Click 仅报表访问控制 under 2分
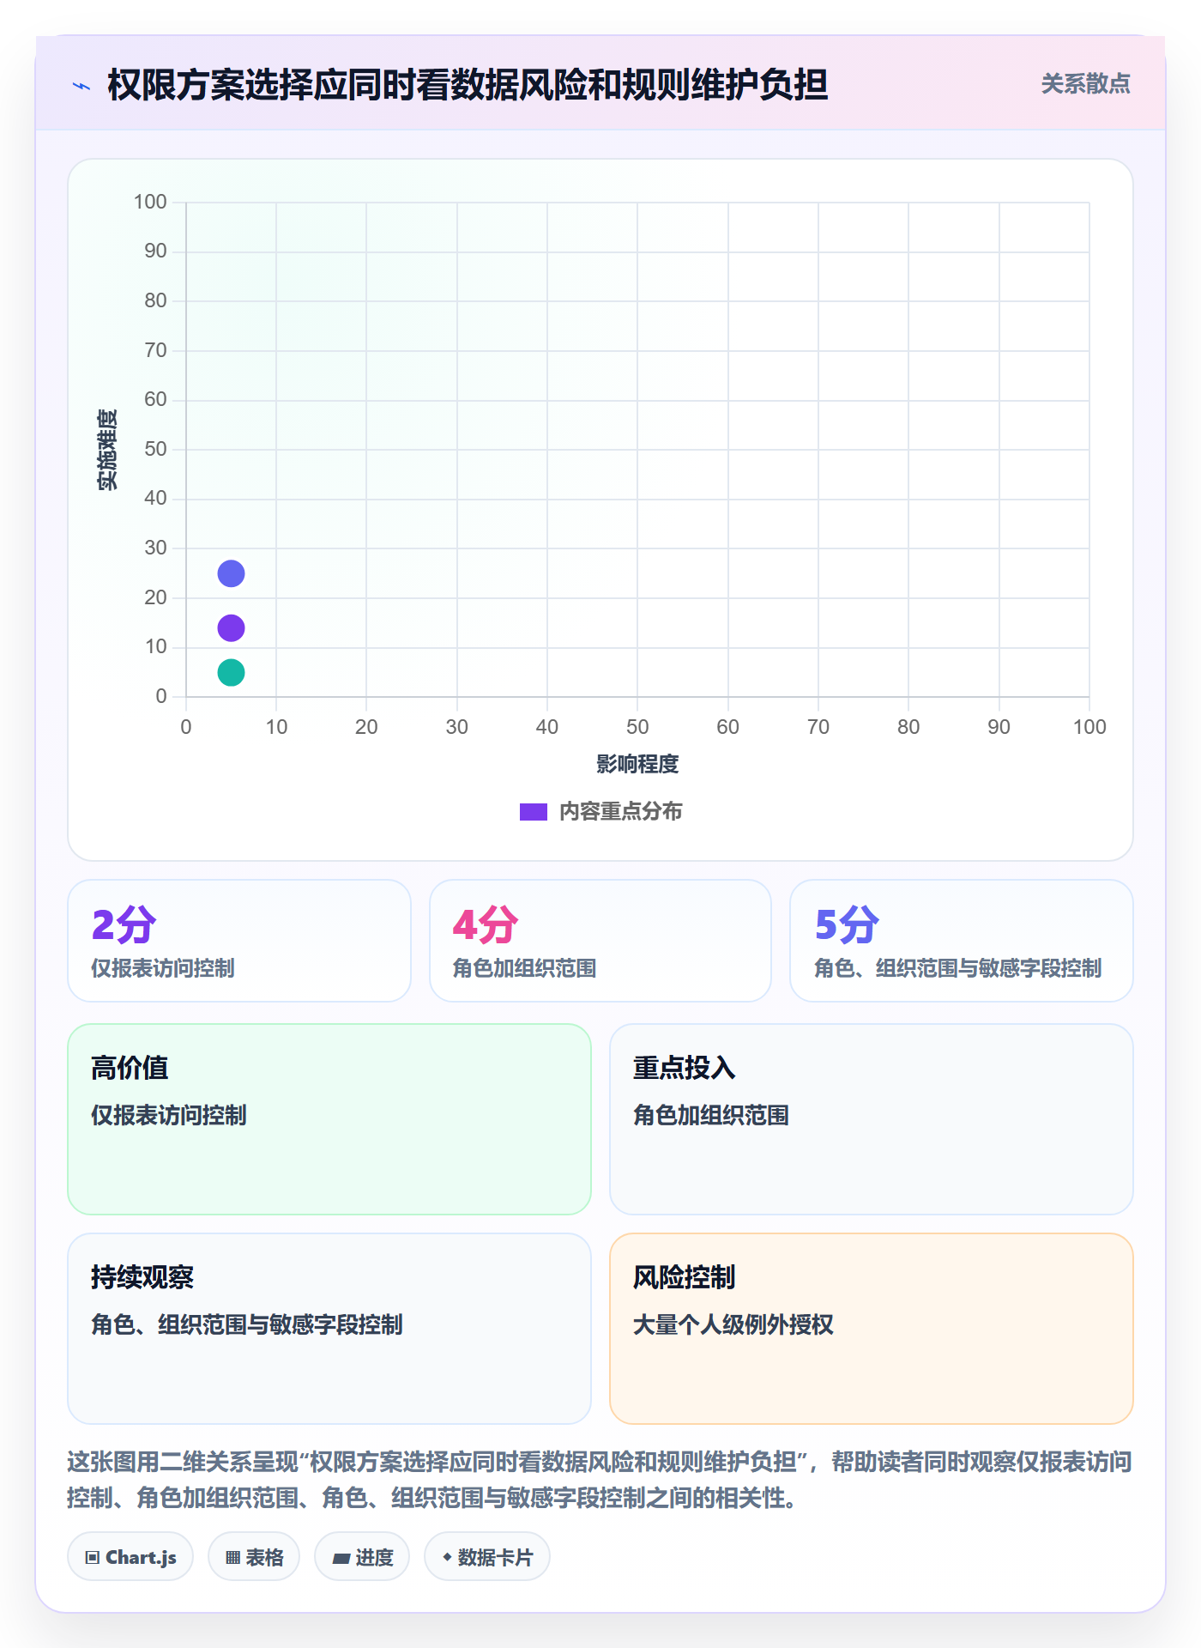Screen dimensions: 1201x1648 tap(163, 968)
